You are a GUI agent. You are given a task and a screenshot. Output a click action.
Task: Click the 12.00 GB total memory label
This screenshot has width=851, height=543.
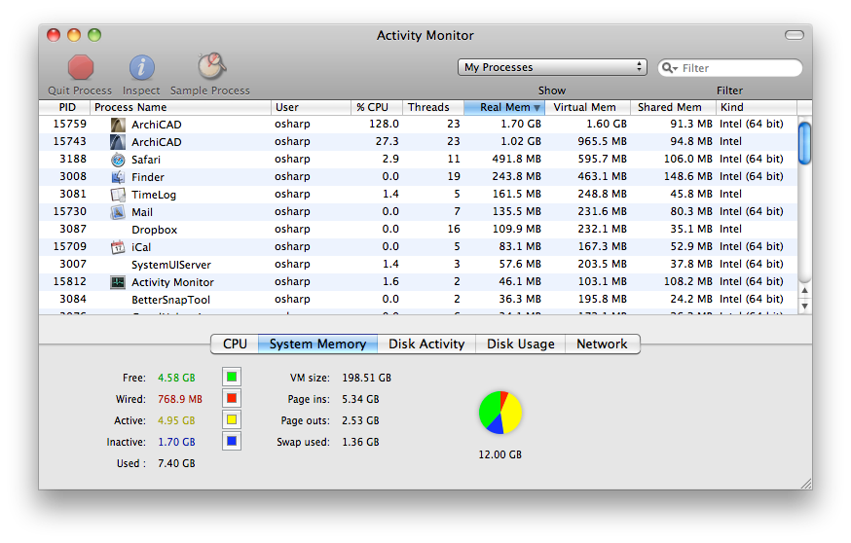(x=499, y=454)
